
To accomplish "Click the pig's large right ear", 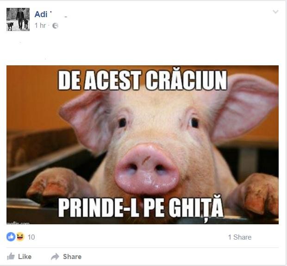I will click(244, 107).
